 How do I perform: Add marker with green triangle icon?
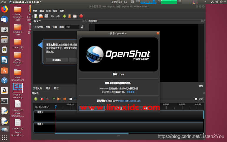[54, 99]
